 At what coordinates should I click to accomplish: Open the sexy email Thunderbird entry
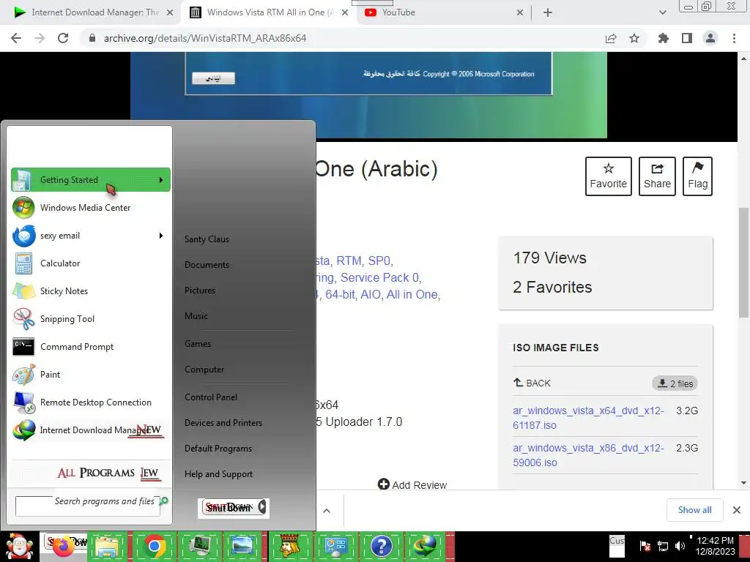click(x=90, y=236)
